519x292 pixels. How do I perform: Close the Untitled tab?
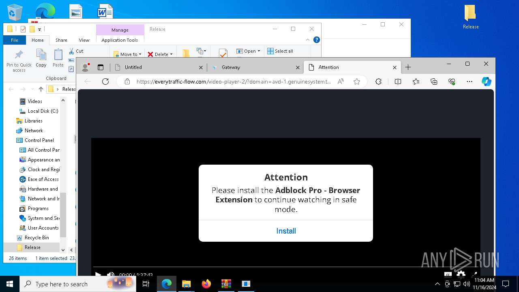click(201, 67)
